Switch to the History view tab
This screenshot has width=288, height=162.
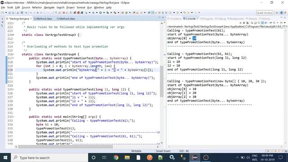pyautogui.click(x=264, y=18)
